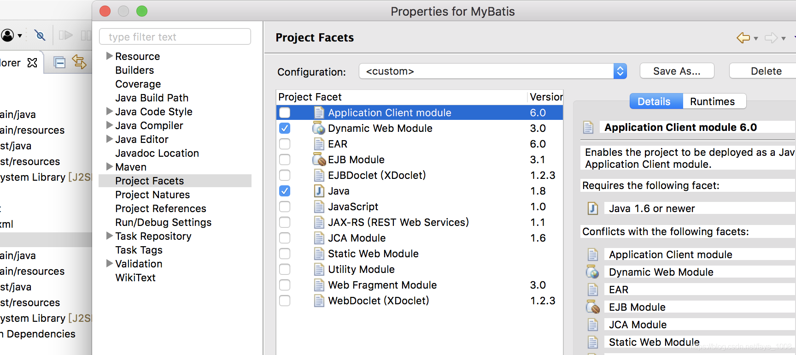The width and height of the screenshot is (796, 355).
Task: Click the Save As... button
Action: tap(677, 71)
